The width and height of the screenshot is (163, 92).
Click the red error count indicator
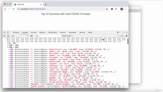point(118,32)
